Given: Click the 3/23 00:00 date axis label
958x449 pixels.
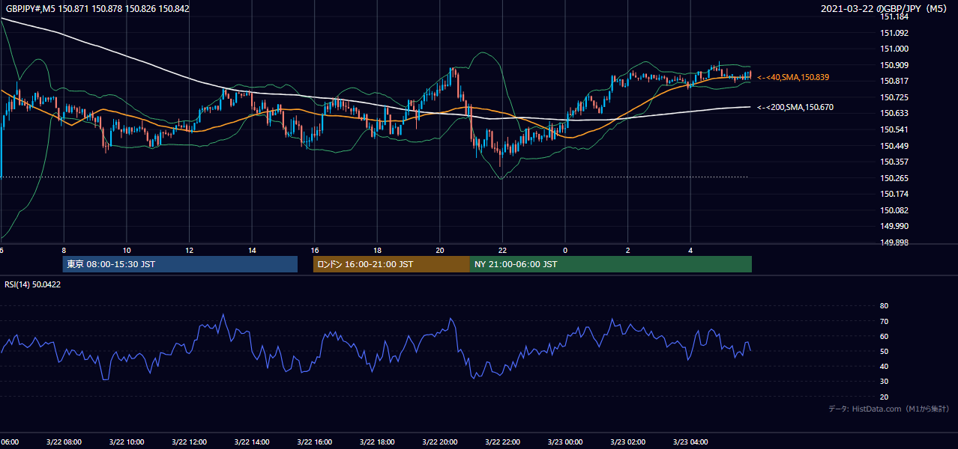Looking at the screenshot, I should click(x=565, y=442).
